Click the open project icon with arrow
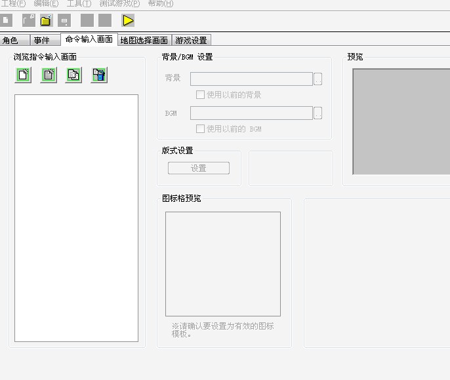450x380 pixels. point(29,20)
